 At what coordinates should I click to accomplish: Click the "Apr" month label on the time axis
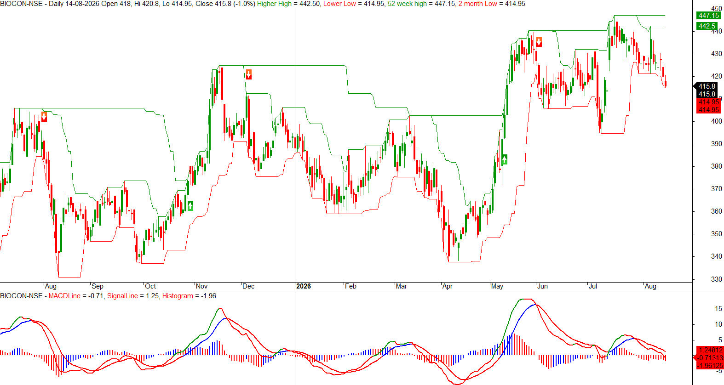(x=448, y=286)
